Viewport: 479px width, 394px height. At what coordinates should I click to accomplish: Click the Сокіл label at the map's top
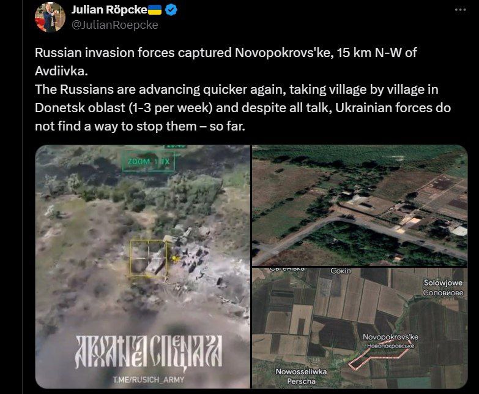(x=341, y=271)
